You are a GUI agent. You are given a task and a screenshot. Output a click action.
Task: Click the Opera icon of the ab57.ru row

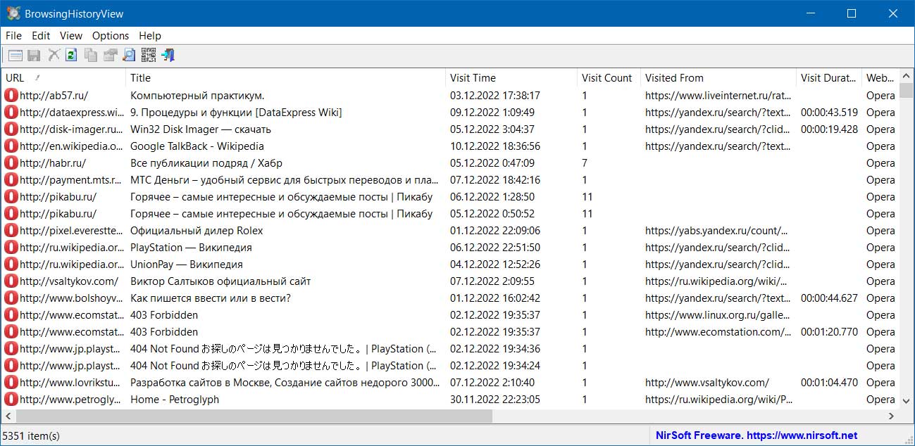pos(11,95)
